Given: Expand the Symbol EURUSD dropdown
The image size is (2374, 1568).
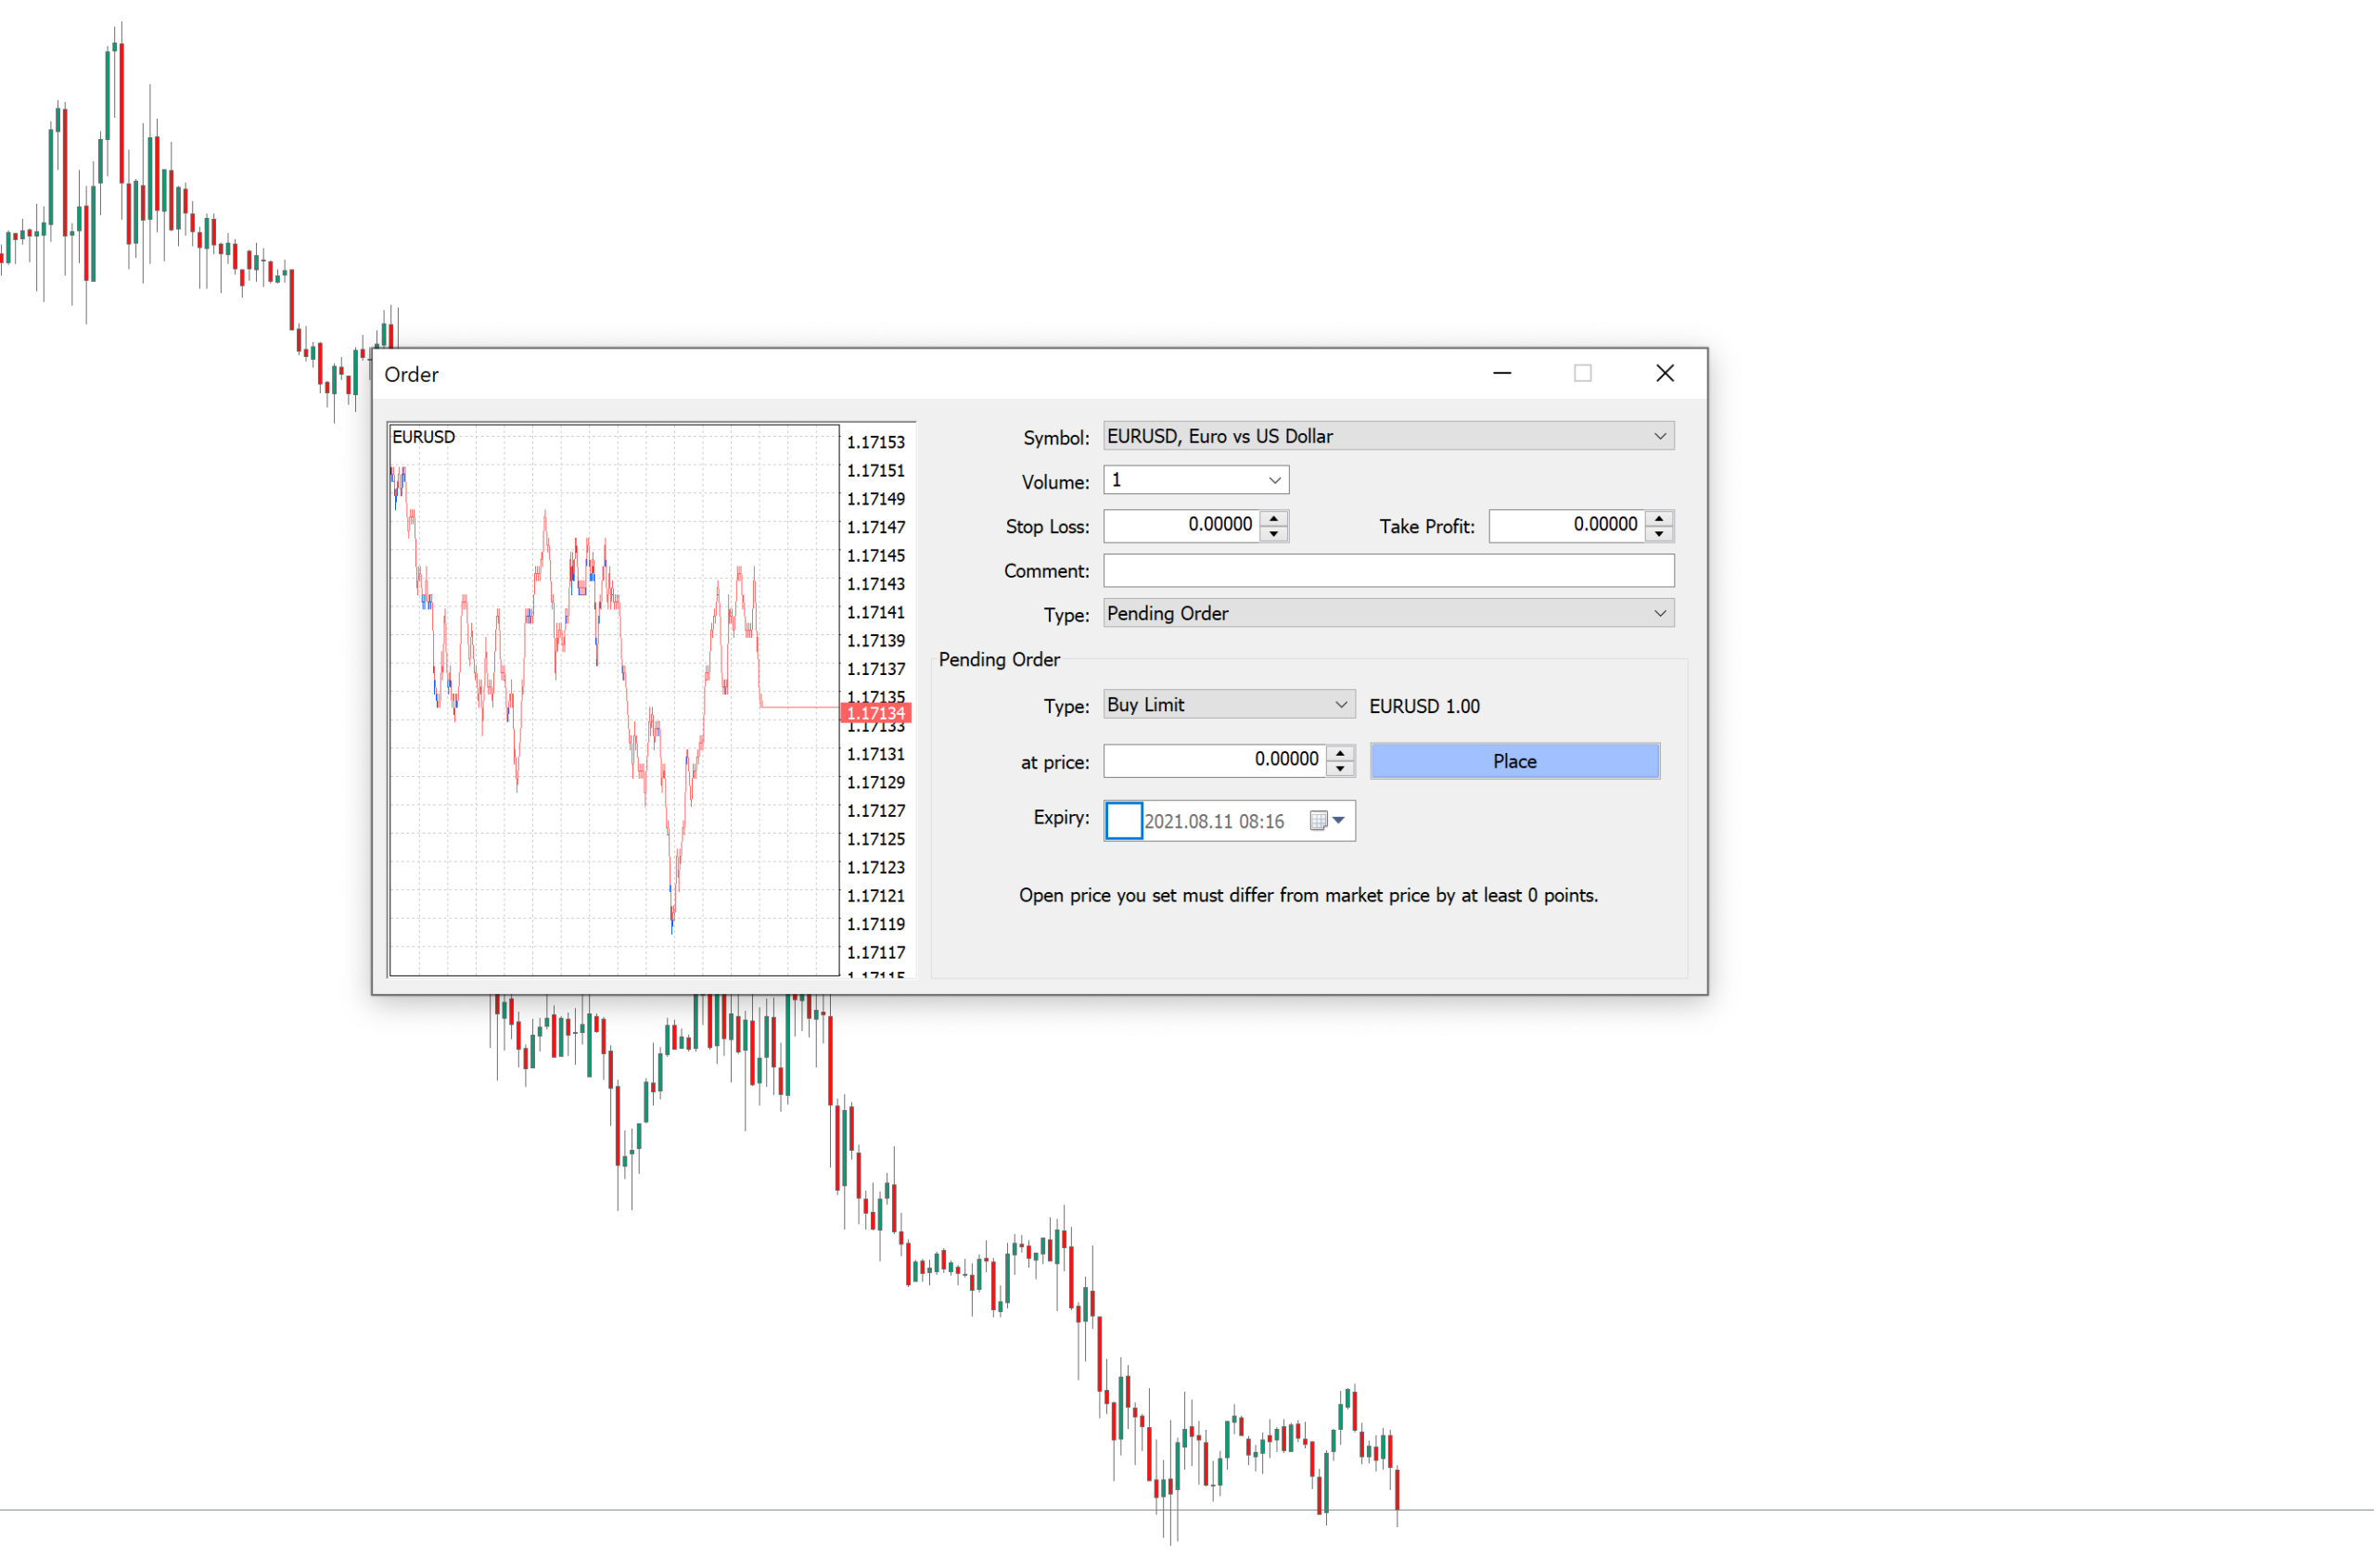Looking at the screenshot, I should pyautogui.click(x=1660, y=436).
